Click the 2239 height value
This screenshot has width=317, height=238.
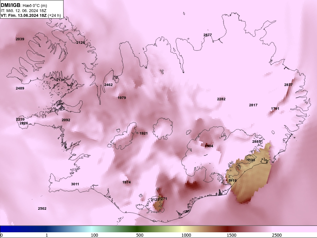[20, 119]
